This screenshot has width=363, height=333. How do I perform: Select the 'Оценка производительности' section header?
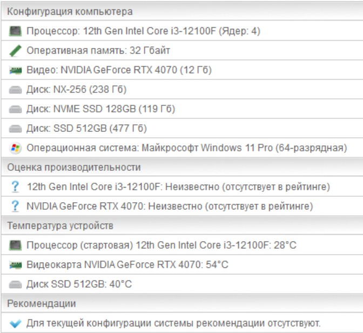(181, 167)
